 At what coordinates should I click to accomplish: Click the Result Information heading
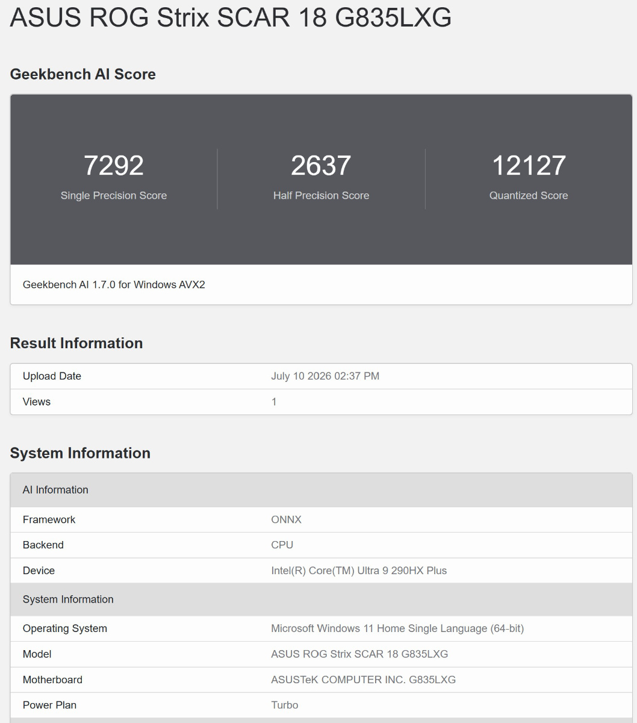click(76, 343)
